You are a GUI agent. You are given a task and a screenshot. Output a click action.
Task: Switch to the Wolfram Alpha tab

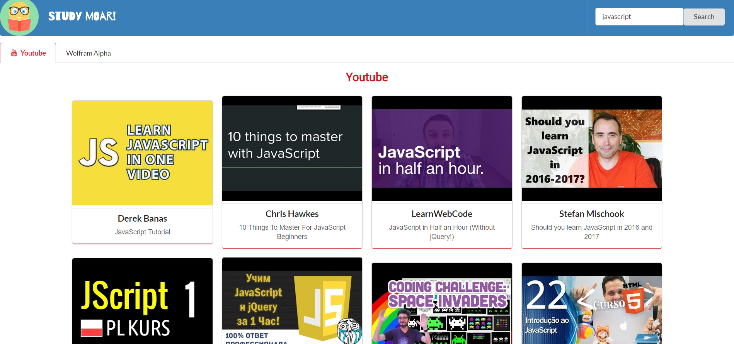click(x=89, y=53)
